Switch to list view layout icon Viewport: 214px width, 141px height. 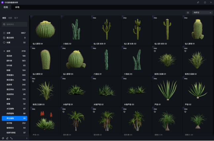click(x=188, y=13)
